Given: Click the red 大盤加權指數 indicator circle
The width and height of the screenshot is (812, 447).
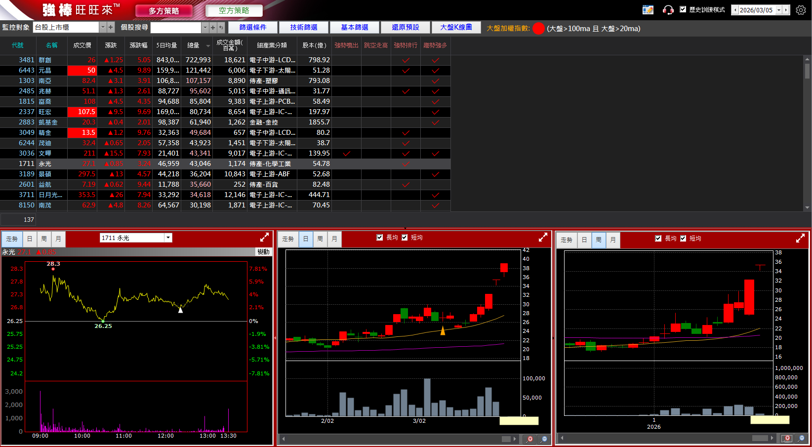Looking at the screenshot, I should coord(538,29).
